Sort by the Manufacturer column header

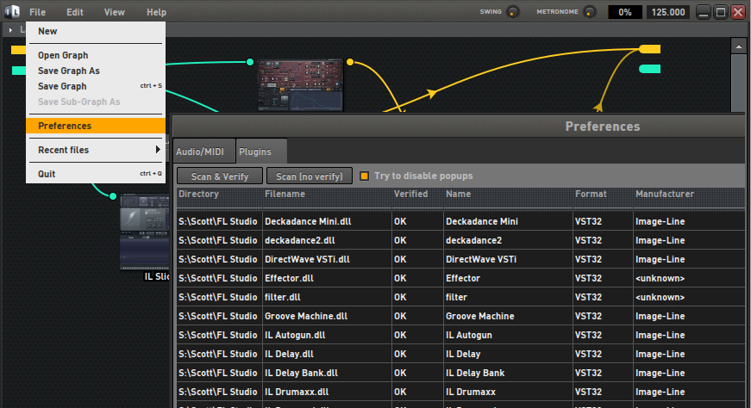[x=689, y=196]
